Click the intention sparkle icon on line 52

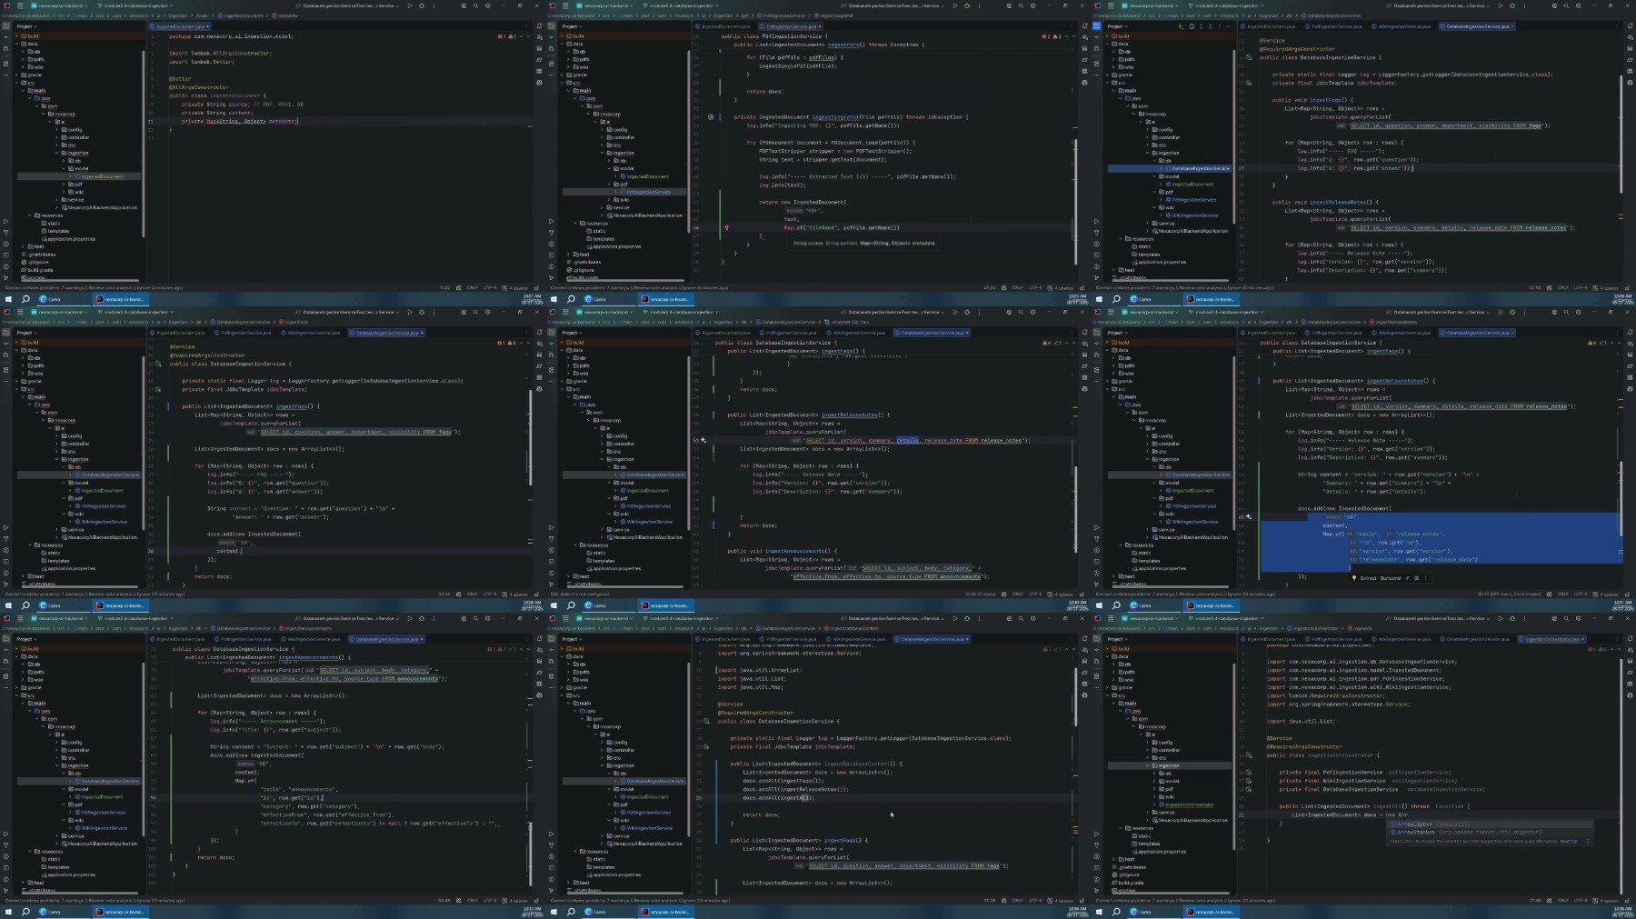click(703, 440)
